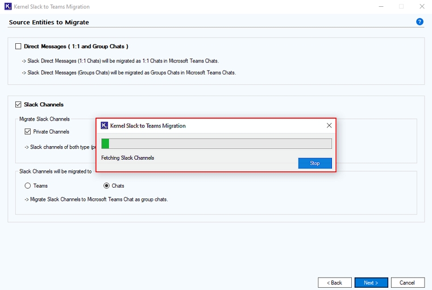Uncheck the Slack Channels checkbox
The height and width of the screenshot is (290, 432).
click(x=18, y=105)
